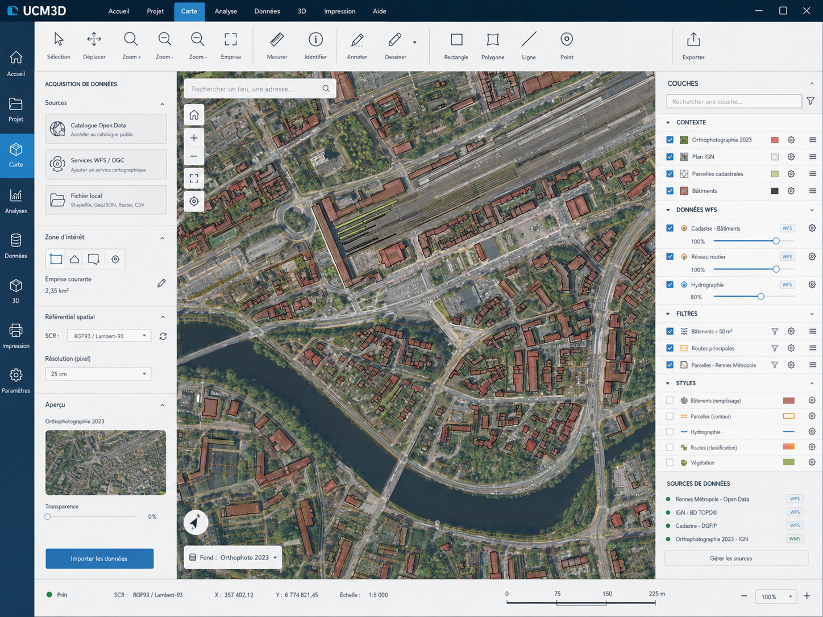The height and width of the screenshot is (617, 823).
Task: Activate the Identifier info tool
Action: (x=315, y=45)
